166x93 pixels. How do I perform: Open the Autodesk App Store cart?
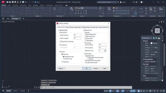pyautogui.click(x=134, y=2)
